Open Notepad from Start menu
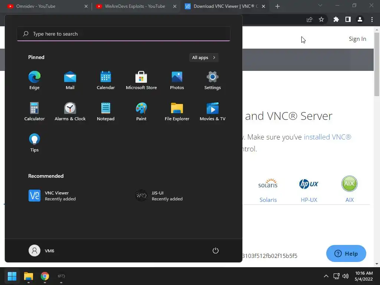The width and height of the screenshot is (380, 285). click(106, 111)
